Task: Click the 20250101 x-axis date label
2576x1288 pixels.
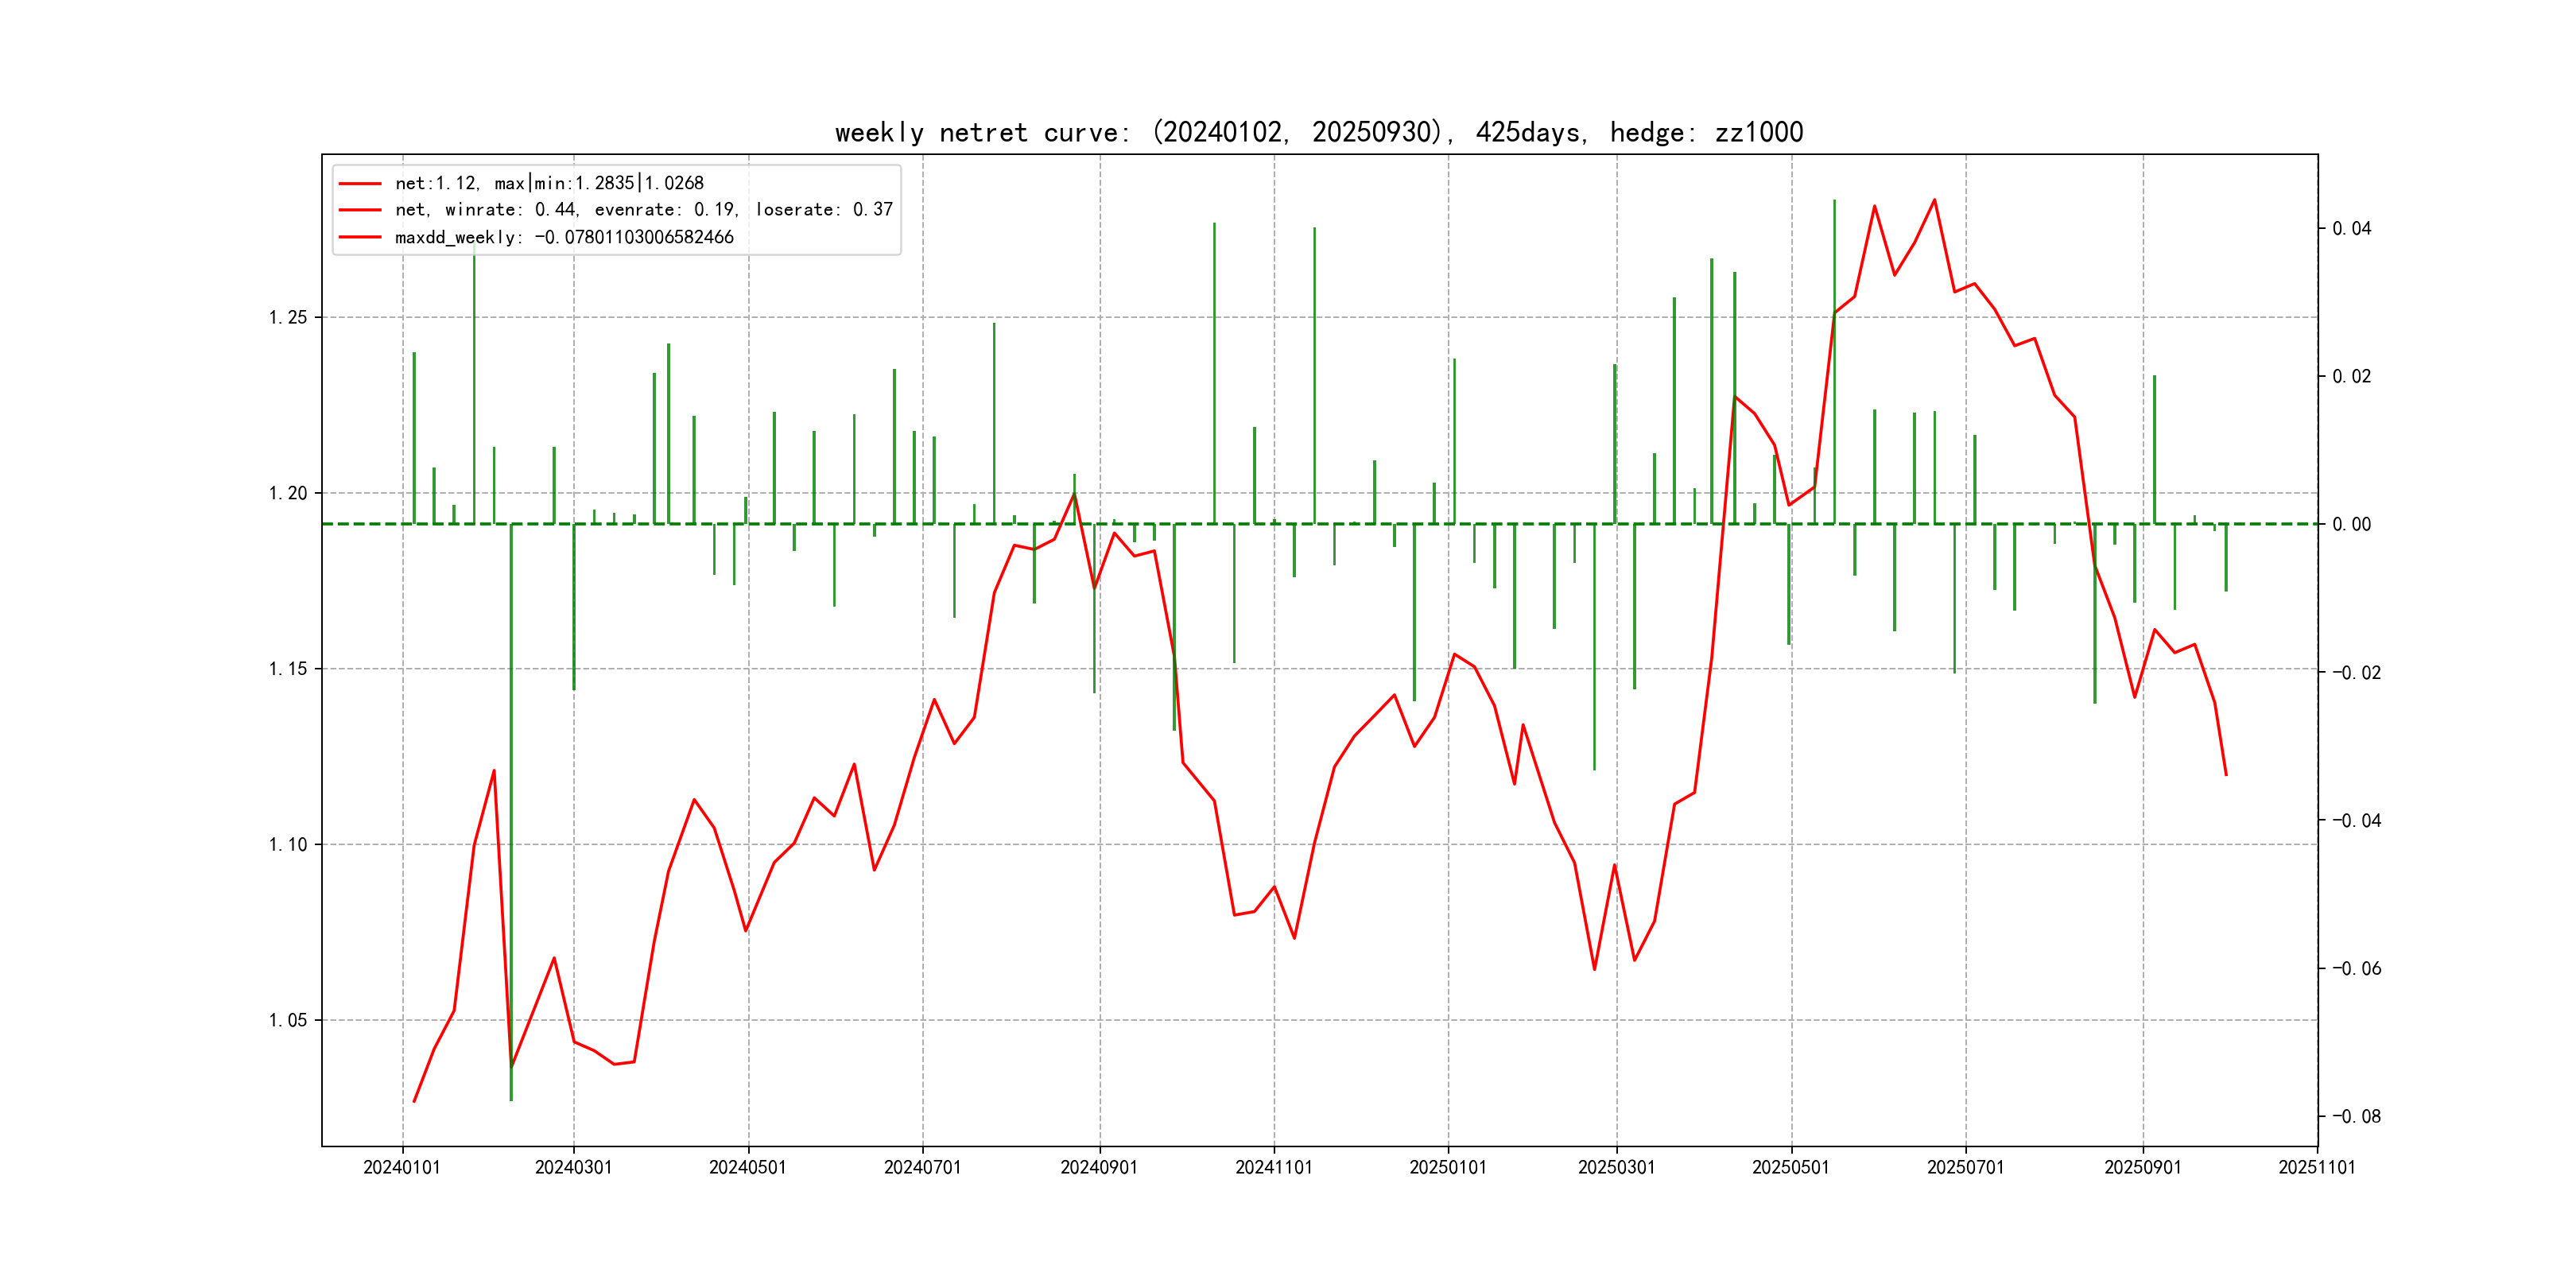Action: [1448, 1167]
